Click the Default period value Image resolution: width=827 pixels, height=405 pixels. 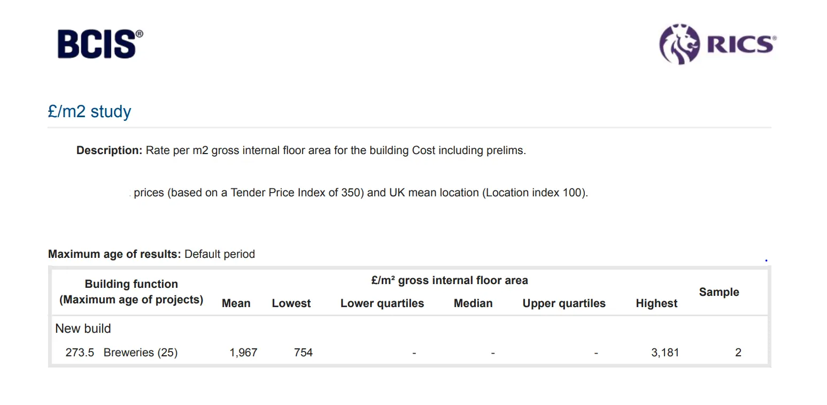tap(220, 254)
